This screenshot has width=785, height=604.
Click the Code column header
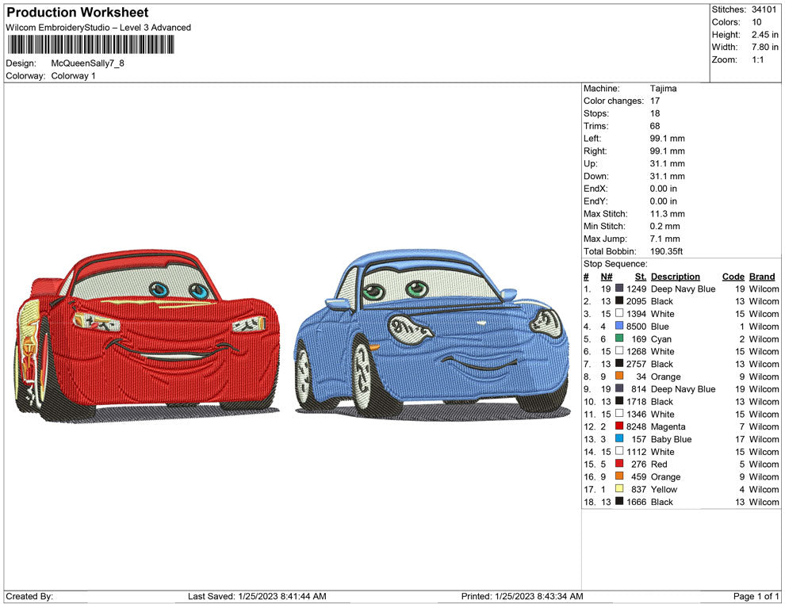tap(733, 277)
